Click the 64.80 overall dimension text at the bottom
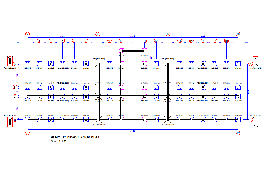 click(x=133, y=131)
